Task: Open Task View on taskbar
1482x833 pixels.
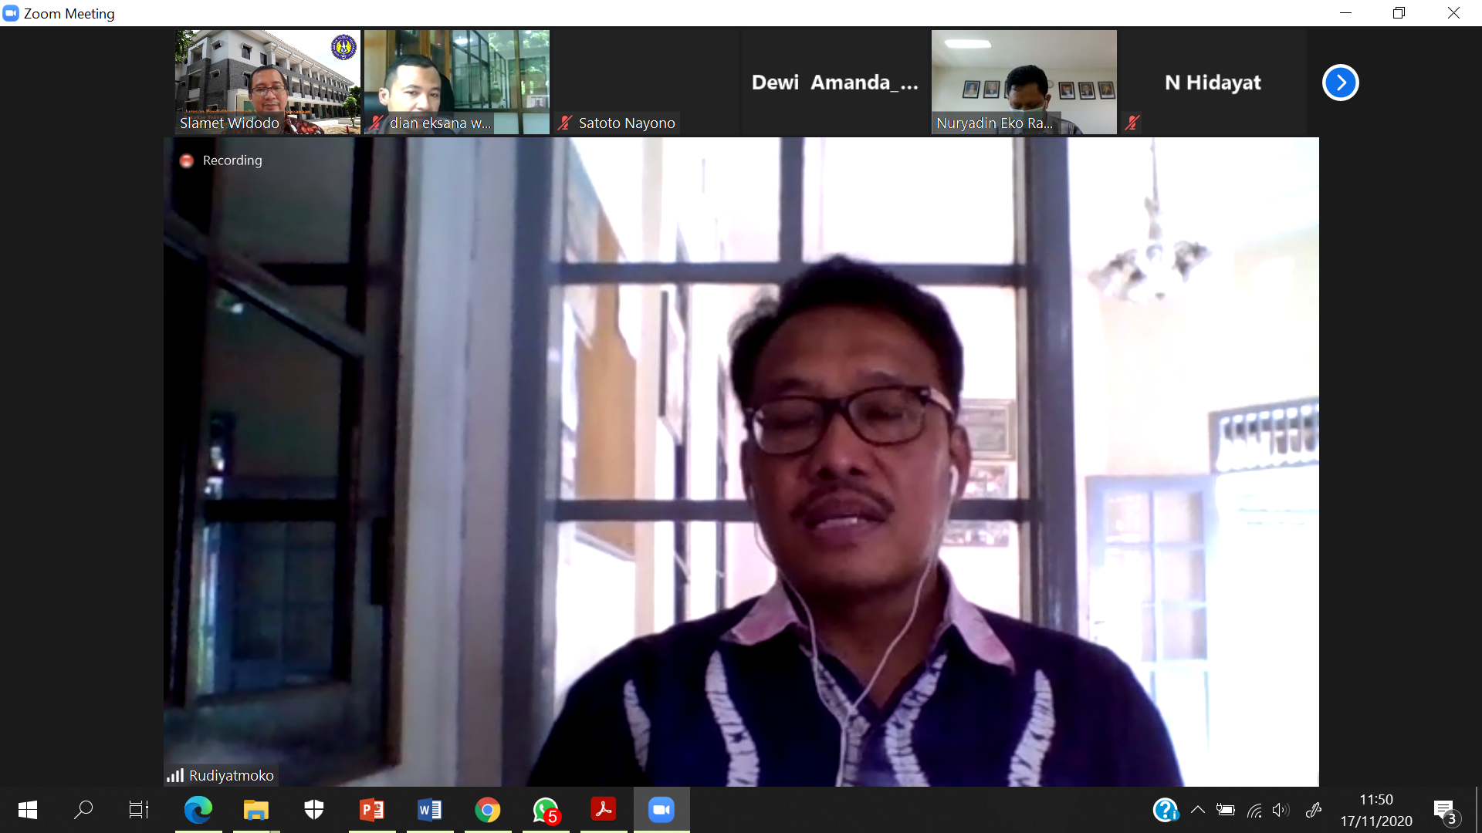Action: [139, 810]
